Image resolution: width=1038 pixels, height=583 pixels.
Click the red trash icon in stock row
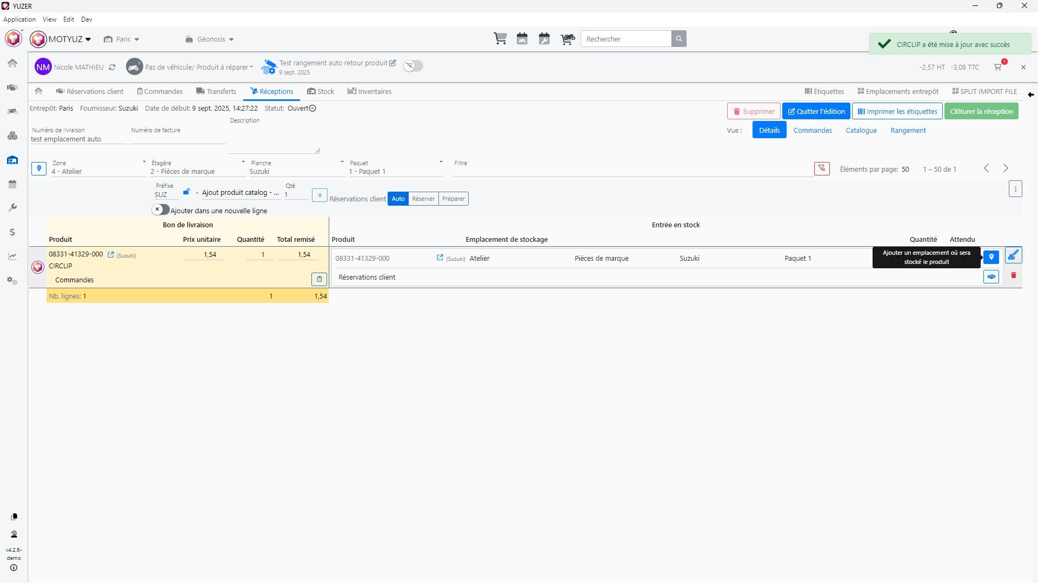(x=1014, y=276)
